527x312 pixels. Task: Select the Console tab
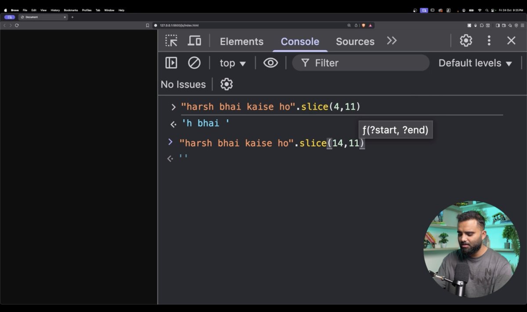coord(300,41)
